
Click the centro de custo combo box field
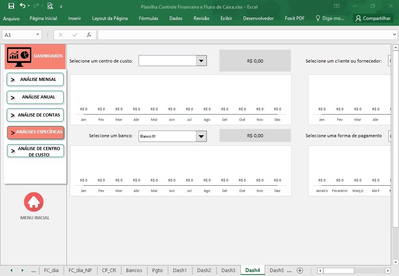(x=167, y=61)
